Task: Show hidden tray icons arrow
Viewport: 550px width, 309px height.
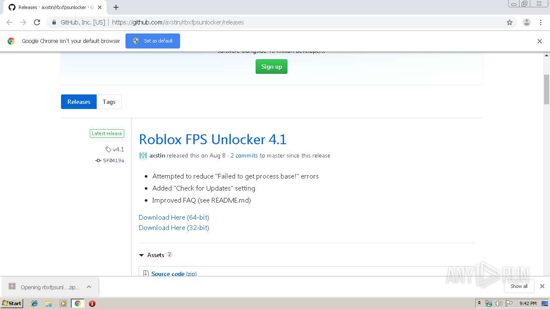Action: click(480, 303)
